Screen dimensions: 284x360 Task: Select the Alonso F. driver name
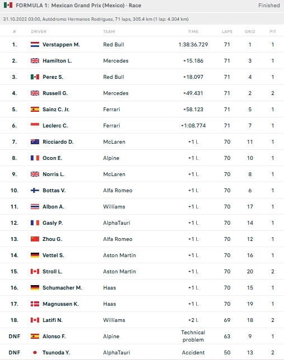click(x=54, y=337)
